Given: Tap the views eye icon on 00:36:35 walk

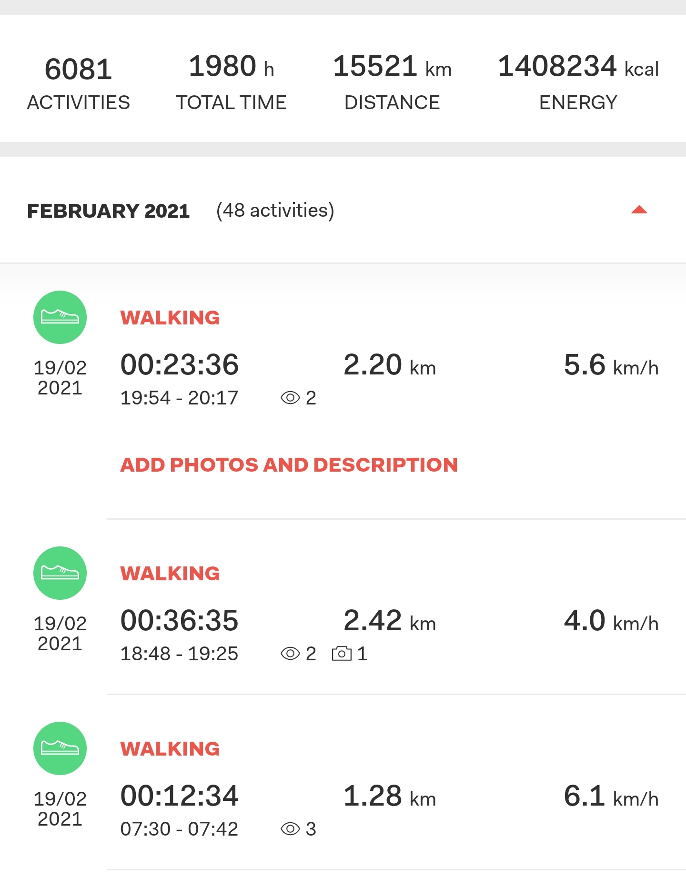Looking at the screenshot, I should pos(290,654).
